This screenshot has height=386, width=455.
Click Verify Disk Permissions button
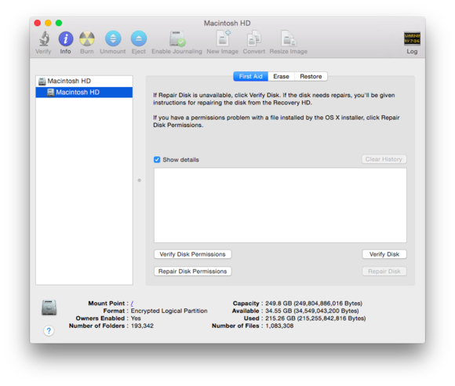pos(193,254)
